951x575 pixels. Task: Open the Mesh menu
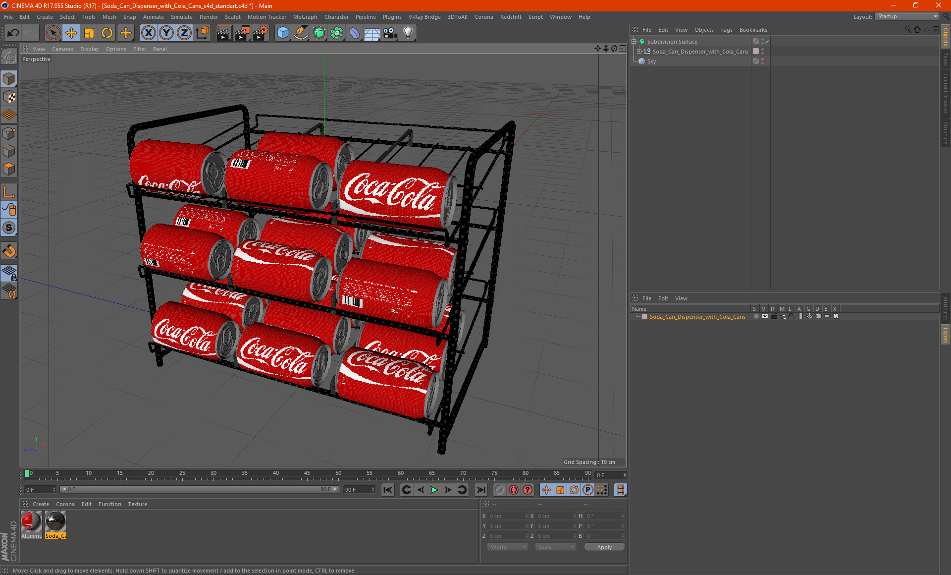[x=109, y=17]
